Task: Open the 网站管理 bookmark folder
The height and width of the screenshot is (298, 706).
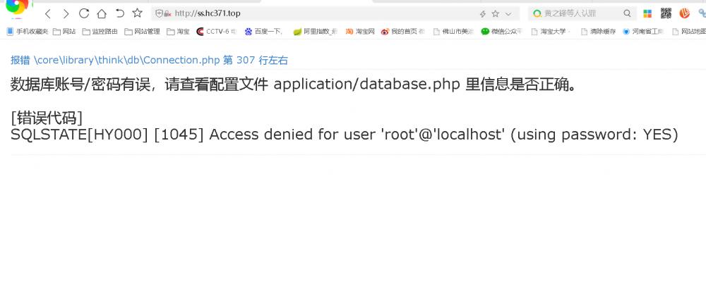Action: coord(143,32)
